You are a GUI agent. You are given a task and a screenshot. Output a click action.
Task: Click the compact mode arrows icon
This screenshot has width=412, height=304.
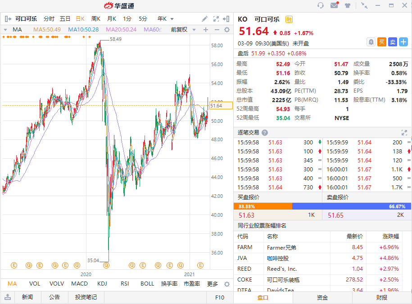364,5
